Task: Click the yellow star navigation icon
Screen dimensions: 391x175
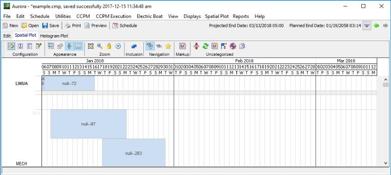Action: 168,46
